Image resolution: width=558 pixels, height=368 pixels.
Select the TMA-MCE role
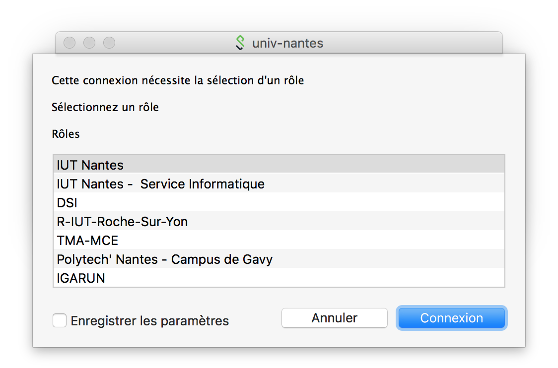pos(87,241)
